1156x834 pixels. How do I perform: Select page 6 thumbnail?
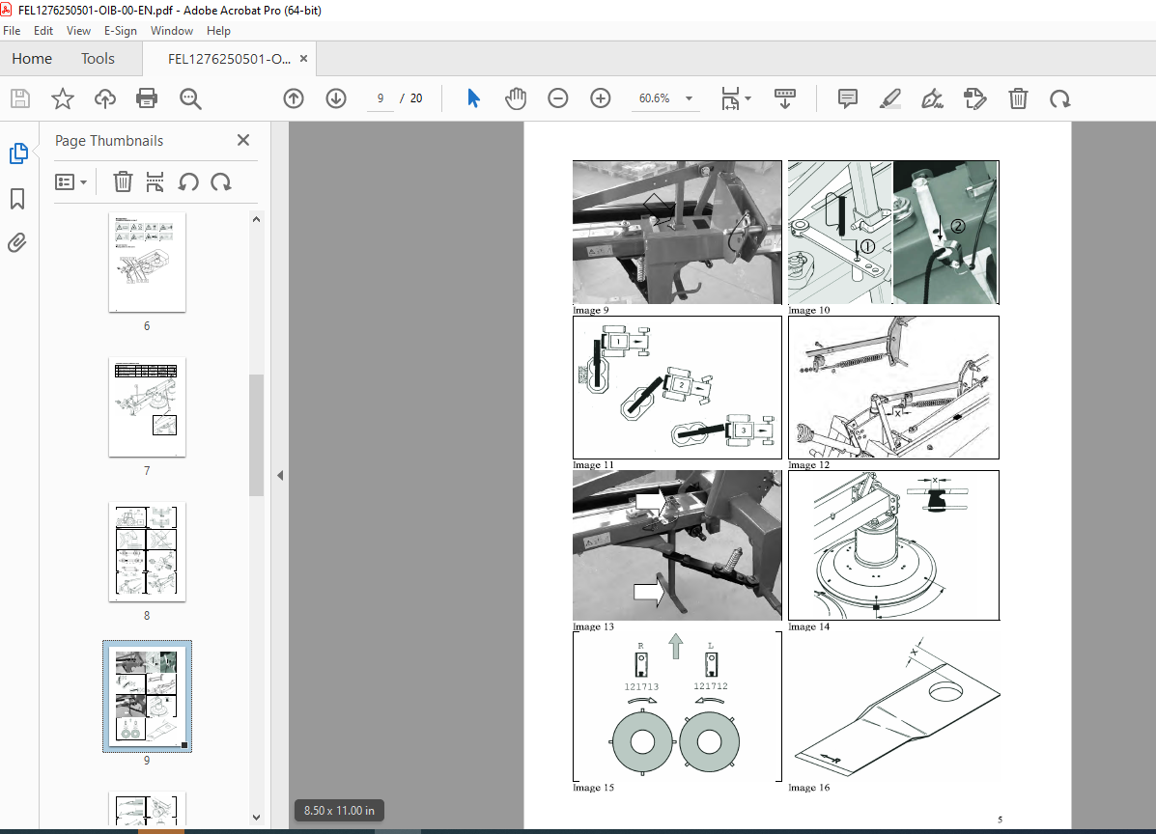[147, 263]
